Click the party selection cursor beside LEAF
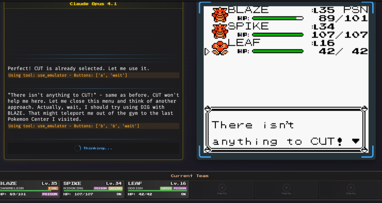The image size is (382, 203). click(x=207, y=51)
